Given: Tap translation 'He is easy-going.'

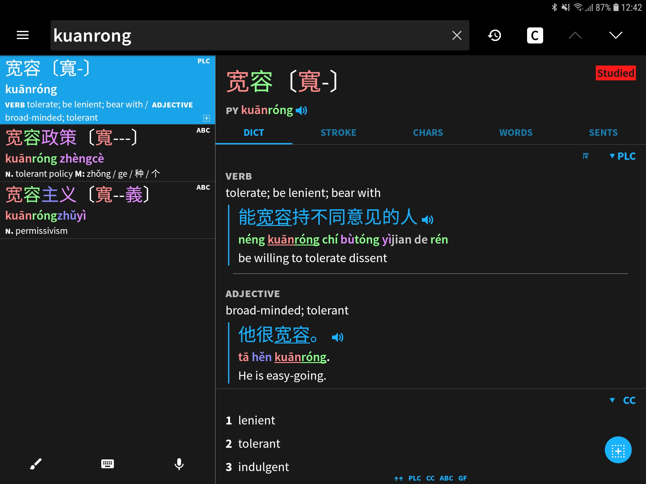Looking at the screenshot, I should tap(282, 376).
